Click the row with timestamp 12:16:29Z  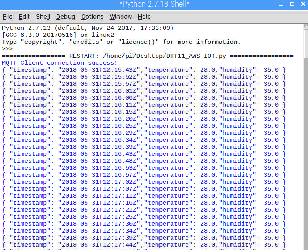tap(144, 133)
